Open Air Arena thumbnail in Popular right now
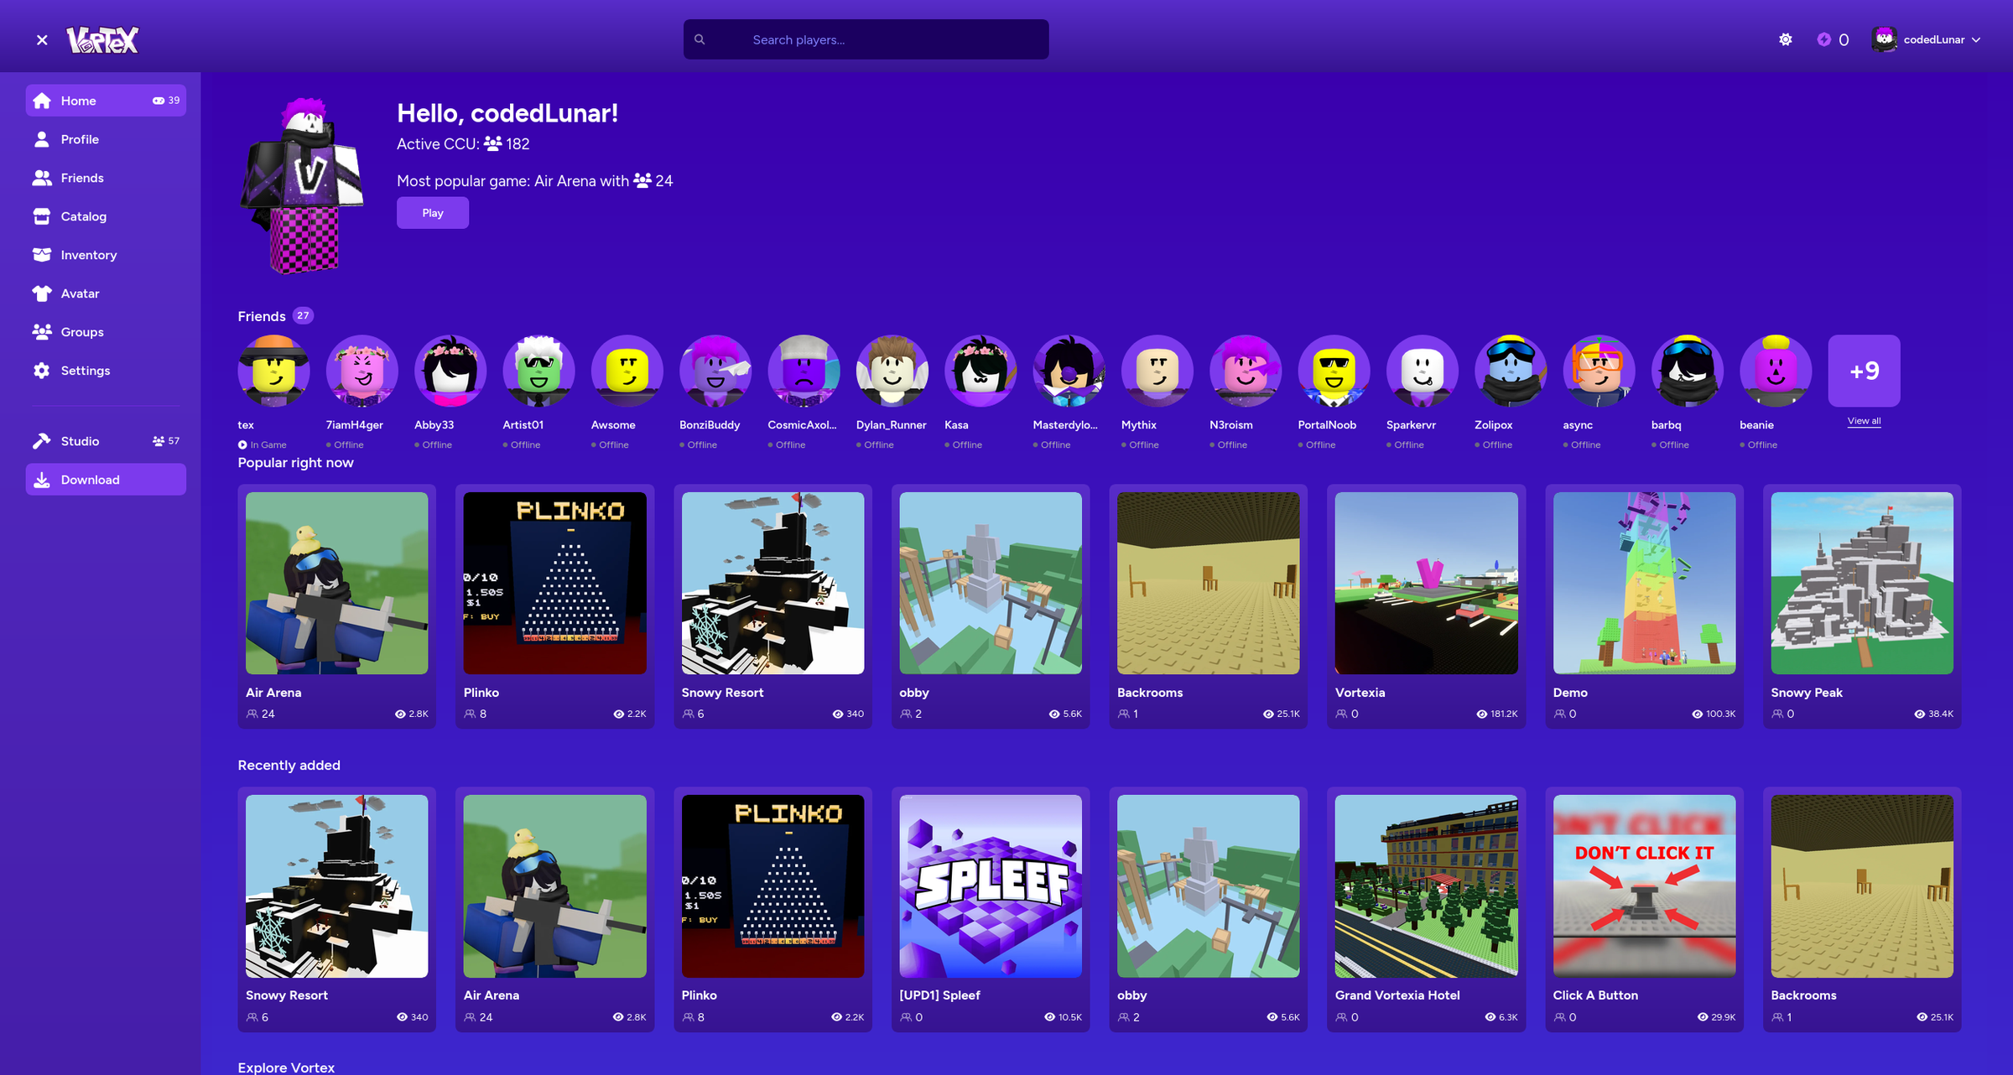The width and height of the screenshot is (2013, 1075). 337,583
